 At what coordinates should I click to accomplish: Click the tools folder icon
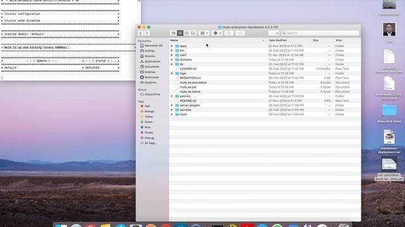[177, 114]
